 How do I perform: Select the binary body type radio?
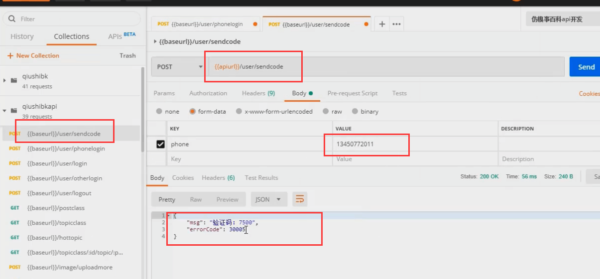(x=356, y=112)
